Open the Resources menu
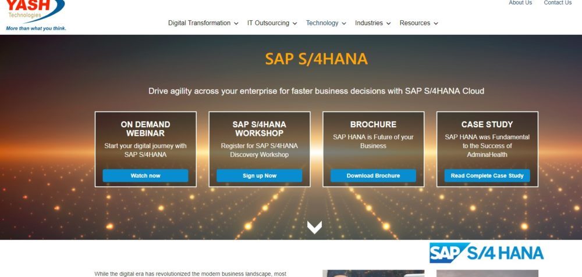Viewport: 582px width, 277px height. 418,23
